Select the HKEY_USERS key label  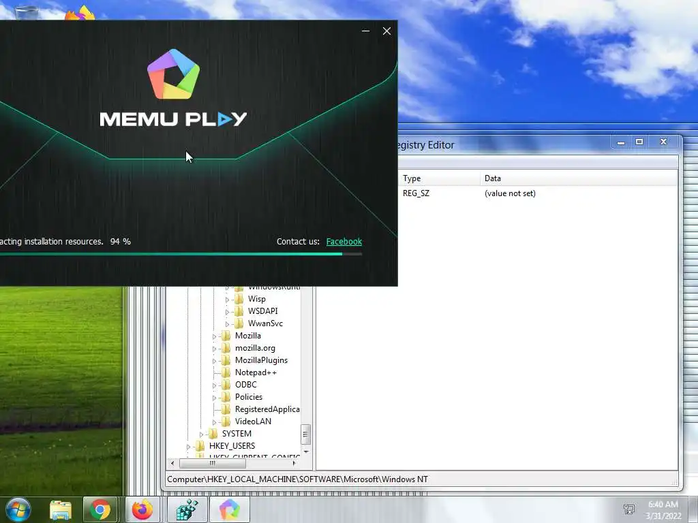click(x=232, y=445)
